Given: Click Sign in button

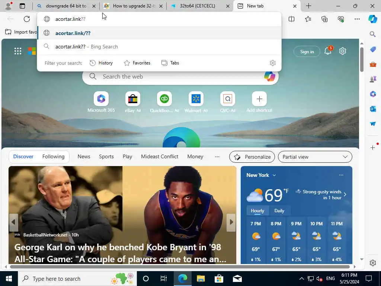Looking at the screenshot, I should click(x=307, y=51).
